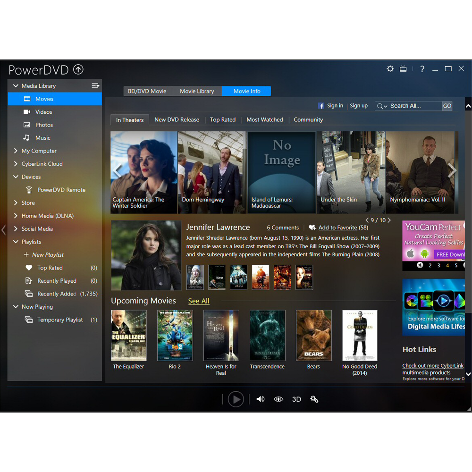The width and height of the screenshot is (472, 472).
Task: Click Add to Favorite link
Action: 338,228
